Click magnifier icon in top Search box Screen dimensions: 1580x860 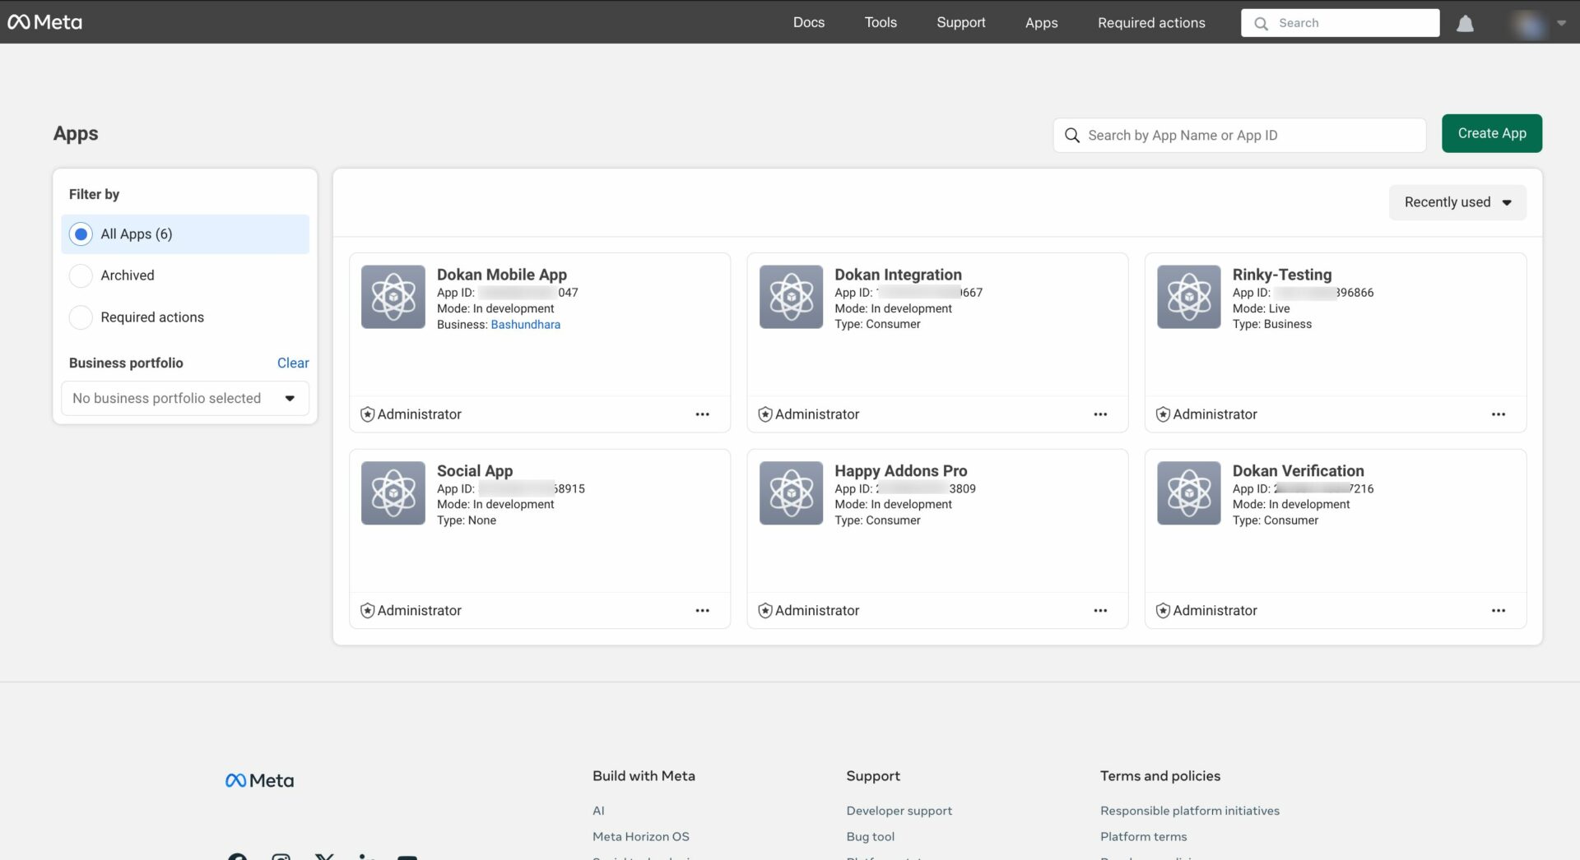[x=1261, y=24]
